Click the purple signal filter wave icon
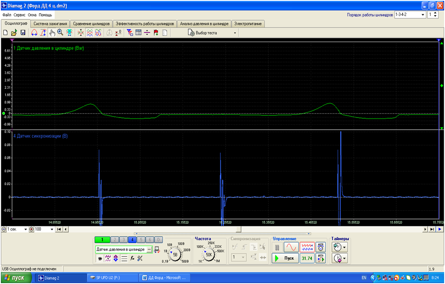Screen dimensions: 445x284 pyautogui.click(x=108, y=258)
